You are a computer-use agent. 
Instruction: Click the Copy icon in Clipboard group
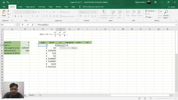pyautogui.click(x=8, y=14)
